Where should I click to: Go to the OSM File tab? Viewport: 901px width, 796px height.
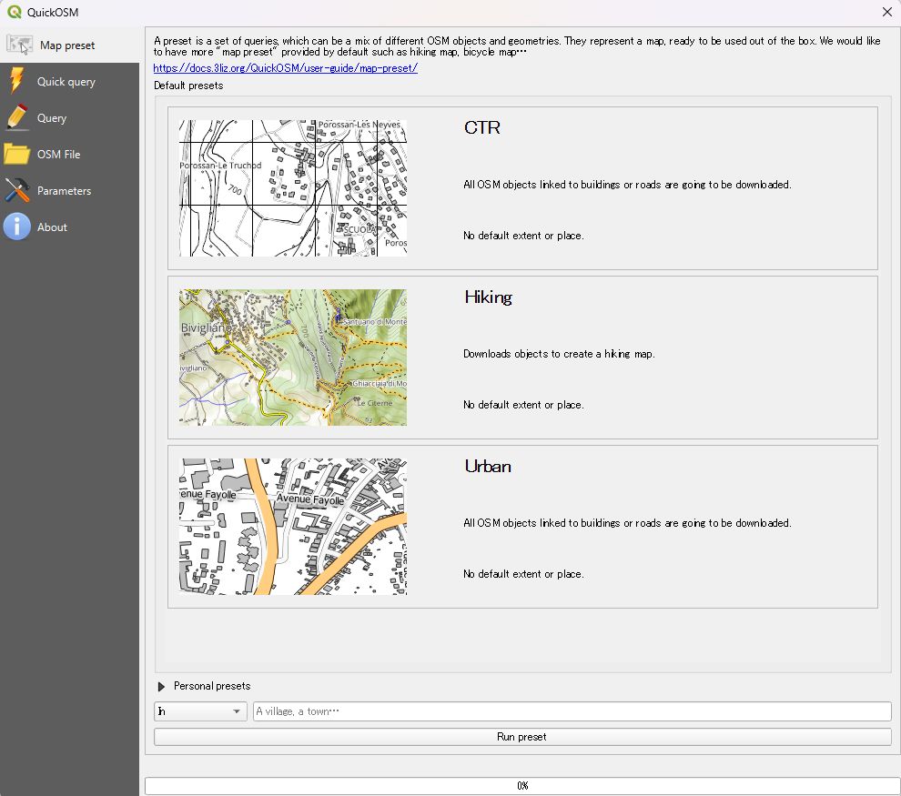pyautogui.click(x=69, y=154)
